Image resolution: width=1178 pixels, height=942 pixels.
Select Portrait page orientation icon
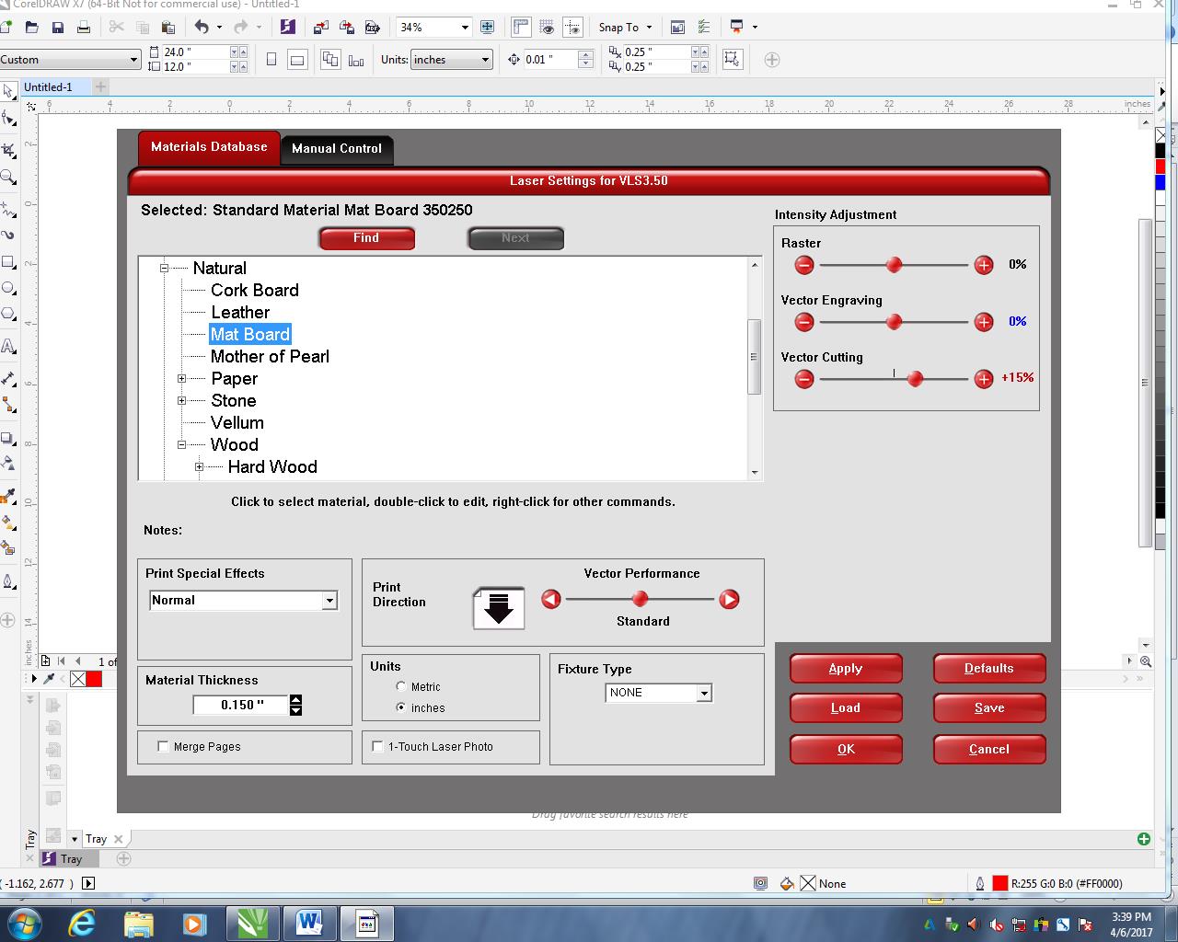pyautogui.click(x=271, y=60)
